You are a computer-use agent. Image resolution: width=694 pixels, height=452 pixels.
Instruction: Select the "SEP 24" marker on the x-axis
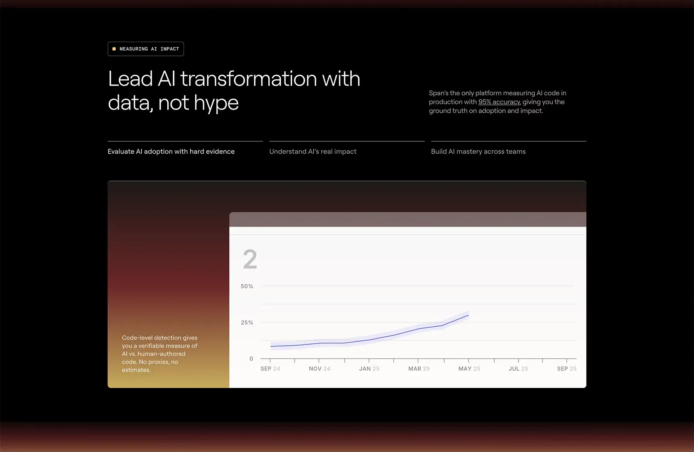(270, 369)
